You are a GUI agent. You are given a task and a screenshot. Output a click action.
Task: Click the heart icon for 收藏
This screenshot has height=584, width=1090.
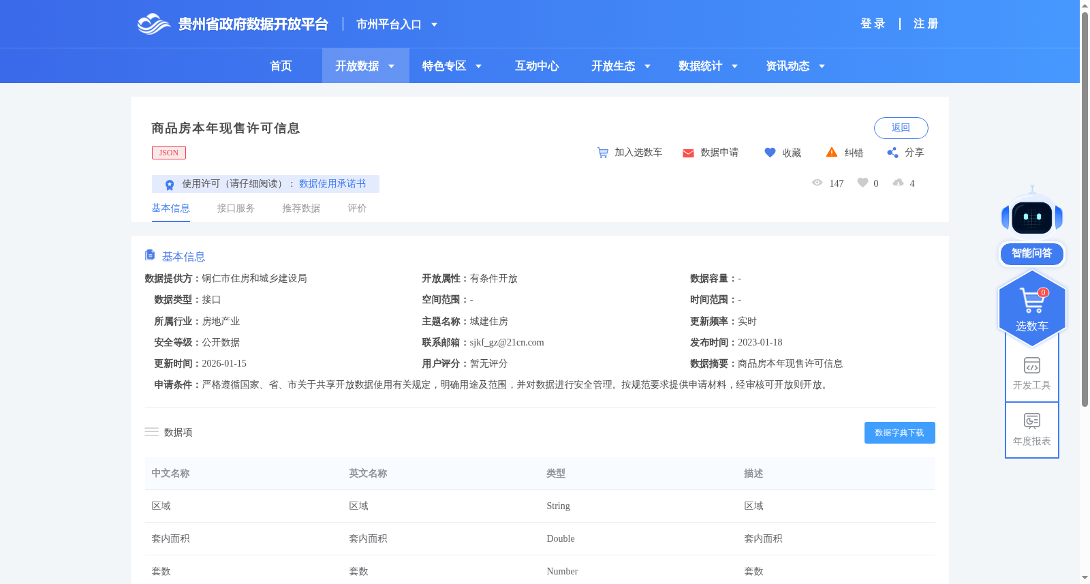770,153
